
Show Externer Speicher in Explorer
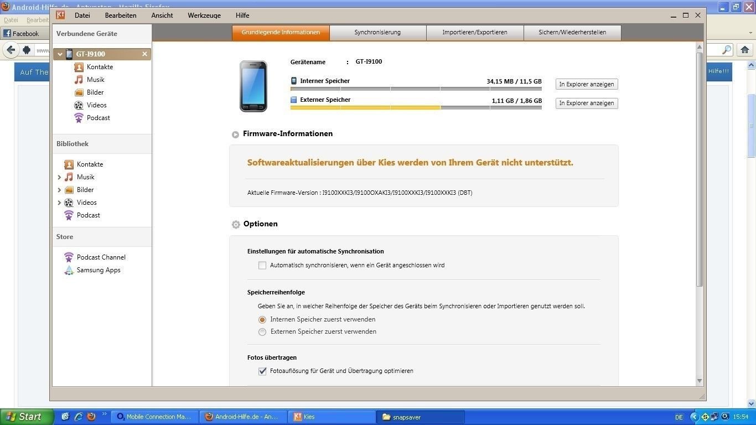pyautogui.click(x=587, y=103)
